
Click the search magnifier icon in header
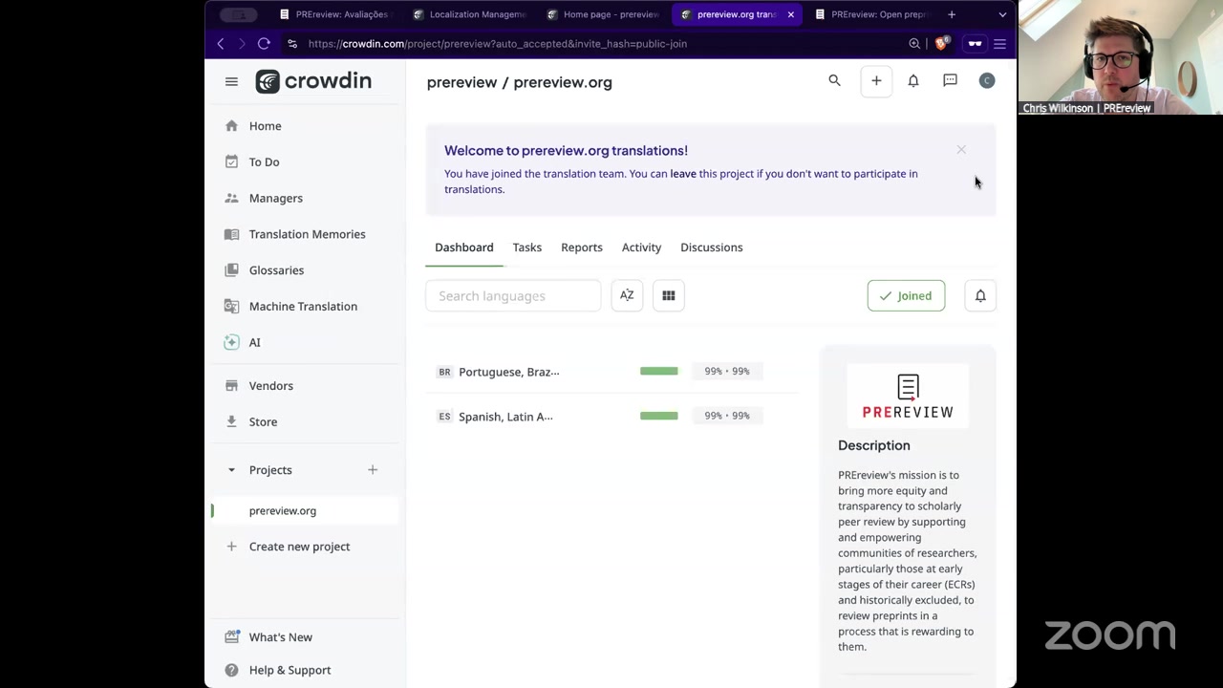(x=834, y=81)
